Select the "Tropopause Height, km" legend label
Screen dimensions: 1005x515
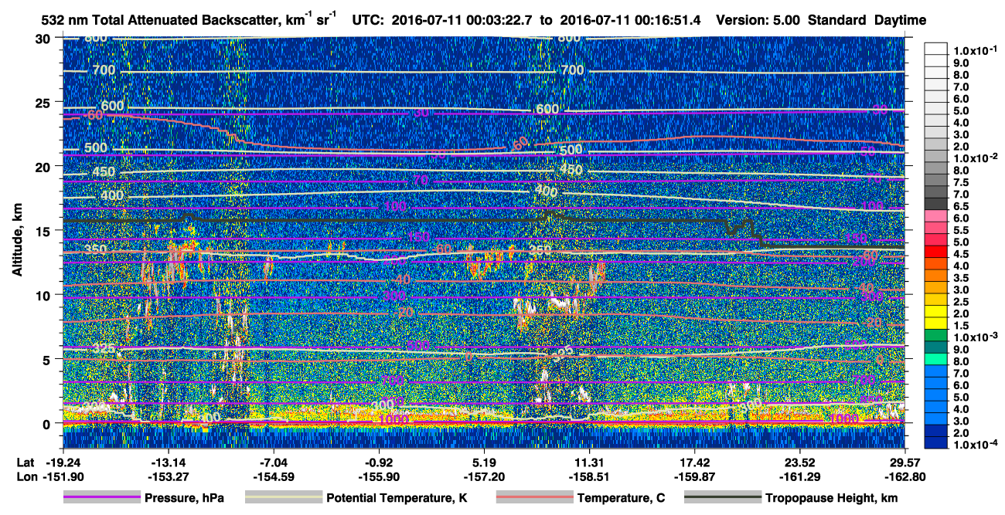coord(831,498)
